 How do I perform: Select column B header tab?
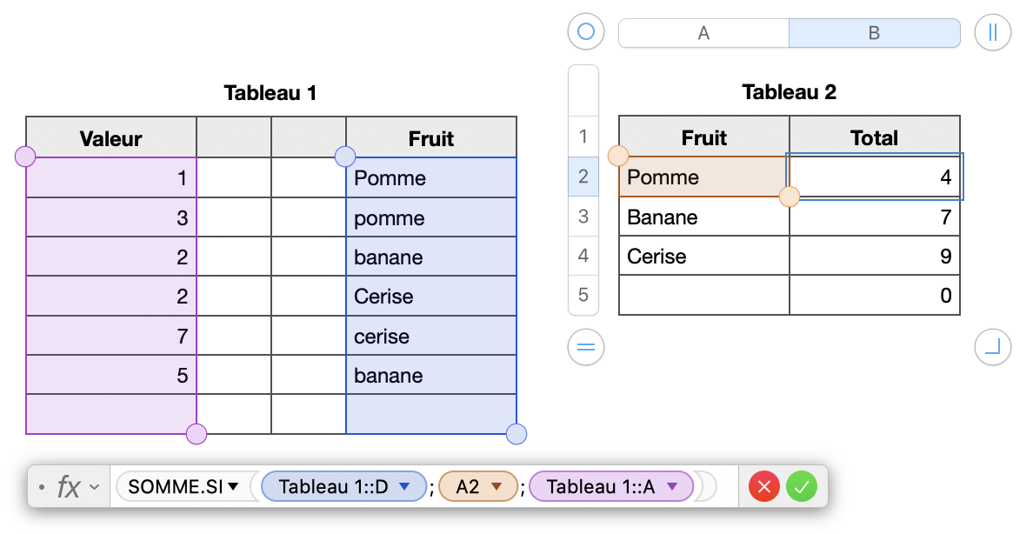click(x=874, y=33)
